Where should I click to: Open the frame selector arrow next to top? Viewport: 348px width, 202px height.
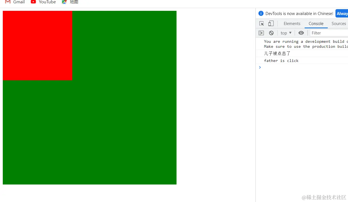[290, 33]
